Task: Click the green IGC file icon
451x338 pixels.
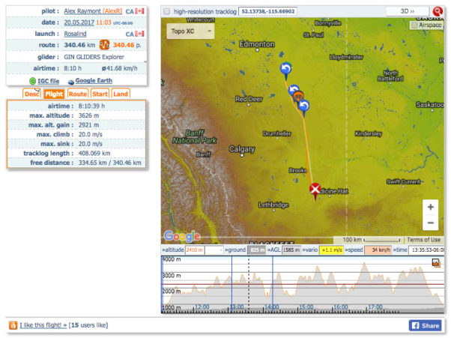Action: pyautogui.click(x=32, y=81)
